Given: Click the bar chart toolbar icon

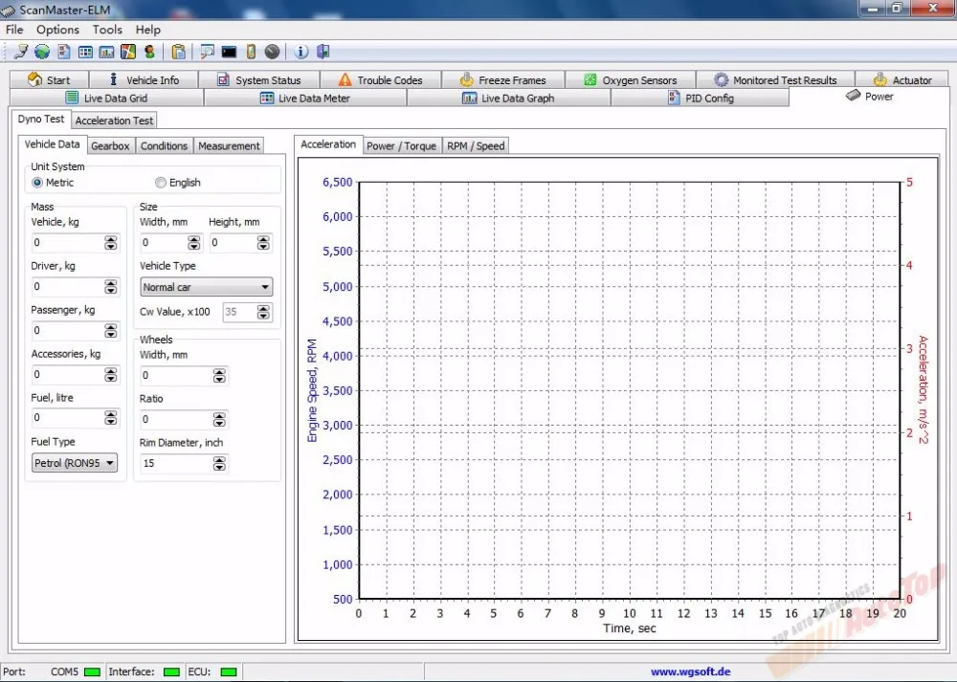Looking at the screenshot, I should 107,52.
